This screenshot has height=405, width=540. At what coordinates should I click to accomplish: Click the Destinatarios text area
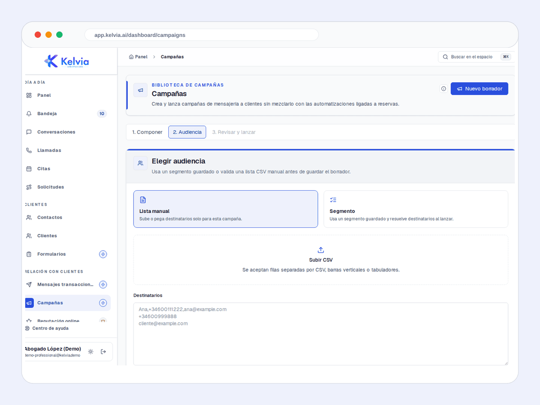[x=321, y=334]
